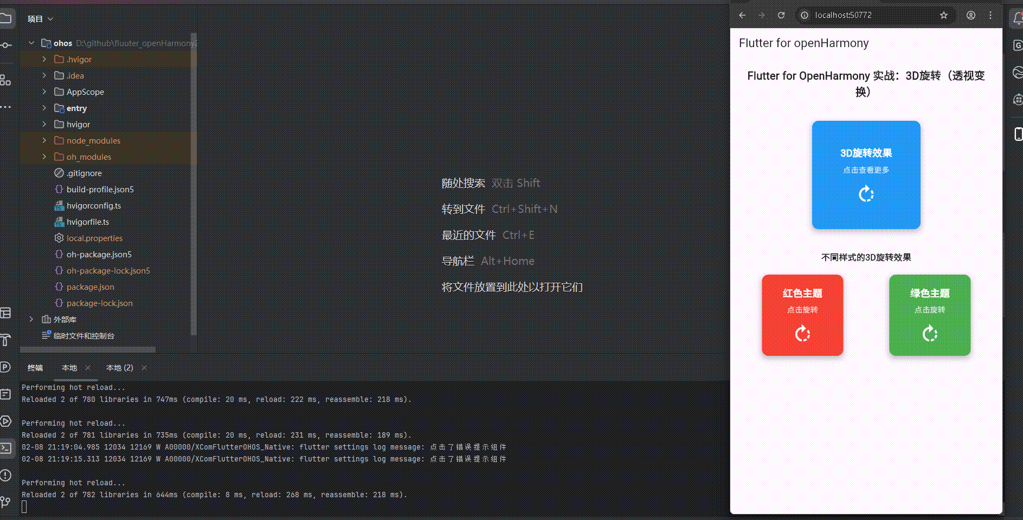The width and height of the screenshot is (1023, 520).
Task: Open the Project tool window folder icon
Action: coord(5,19)
